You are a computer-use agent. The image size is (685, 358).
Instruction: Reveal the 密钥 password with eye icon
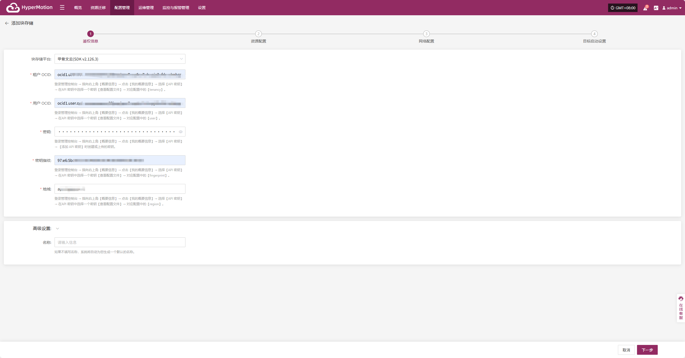click(x=181, y=132)
